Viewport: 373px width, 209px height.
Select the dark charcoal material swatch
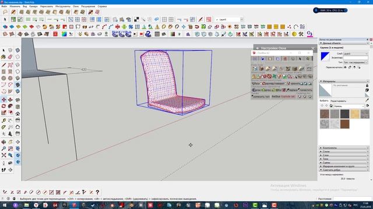[x=344, y=114]
